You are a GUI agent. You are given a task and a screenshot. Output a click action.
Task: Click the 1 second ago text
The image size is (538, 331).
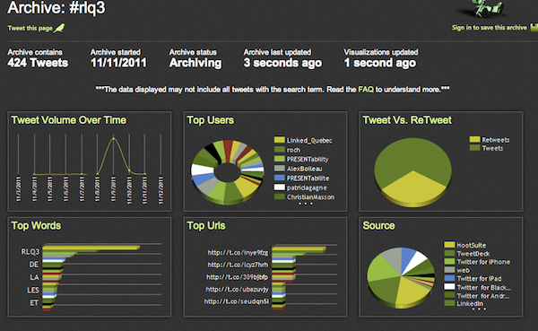click(380, 63)
